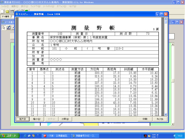
Task: Open the ヘルプ menu
Action: click(73, 6)
